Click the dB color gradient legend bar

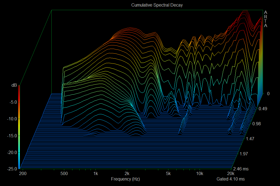[19, 127]
